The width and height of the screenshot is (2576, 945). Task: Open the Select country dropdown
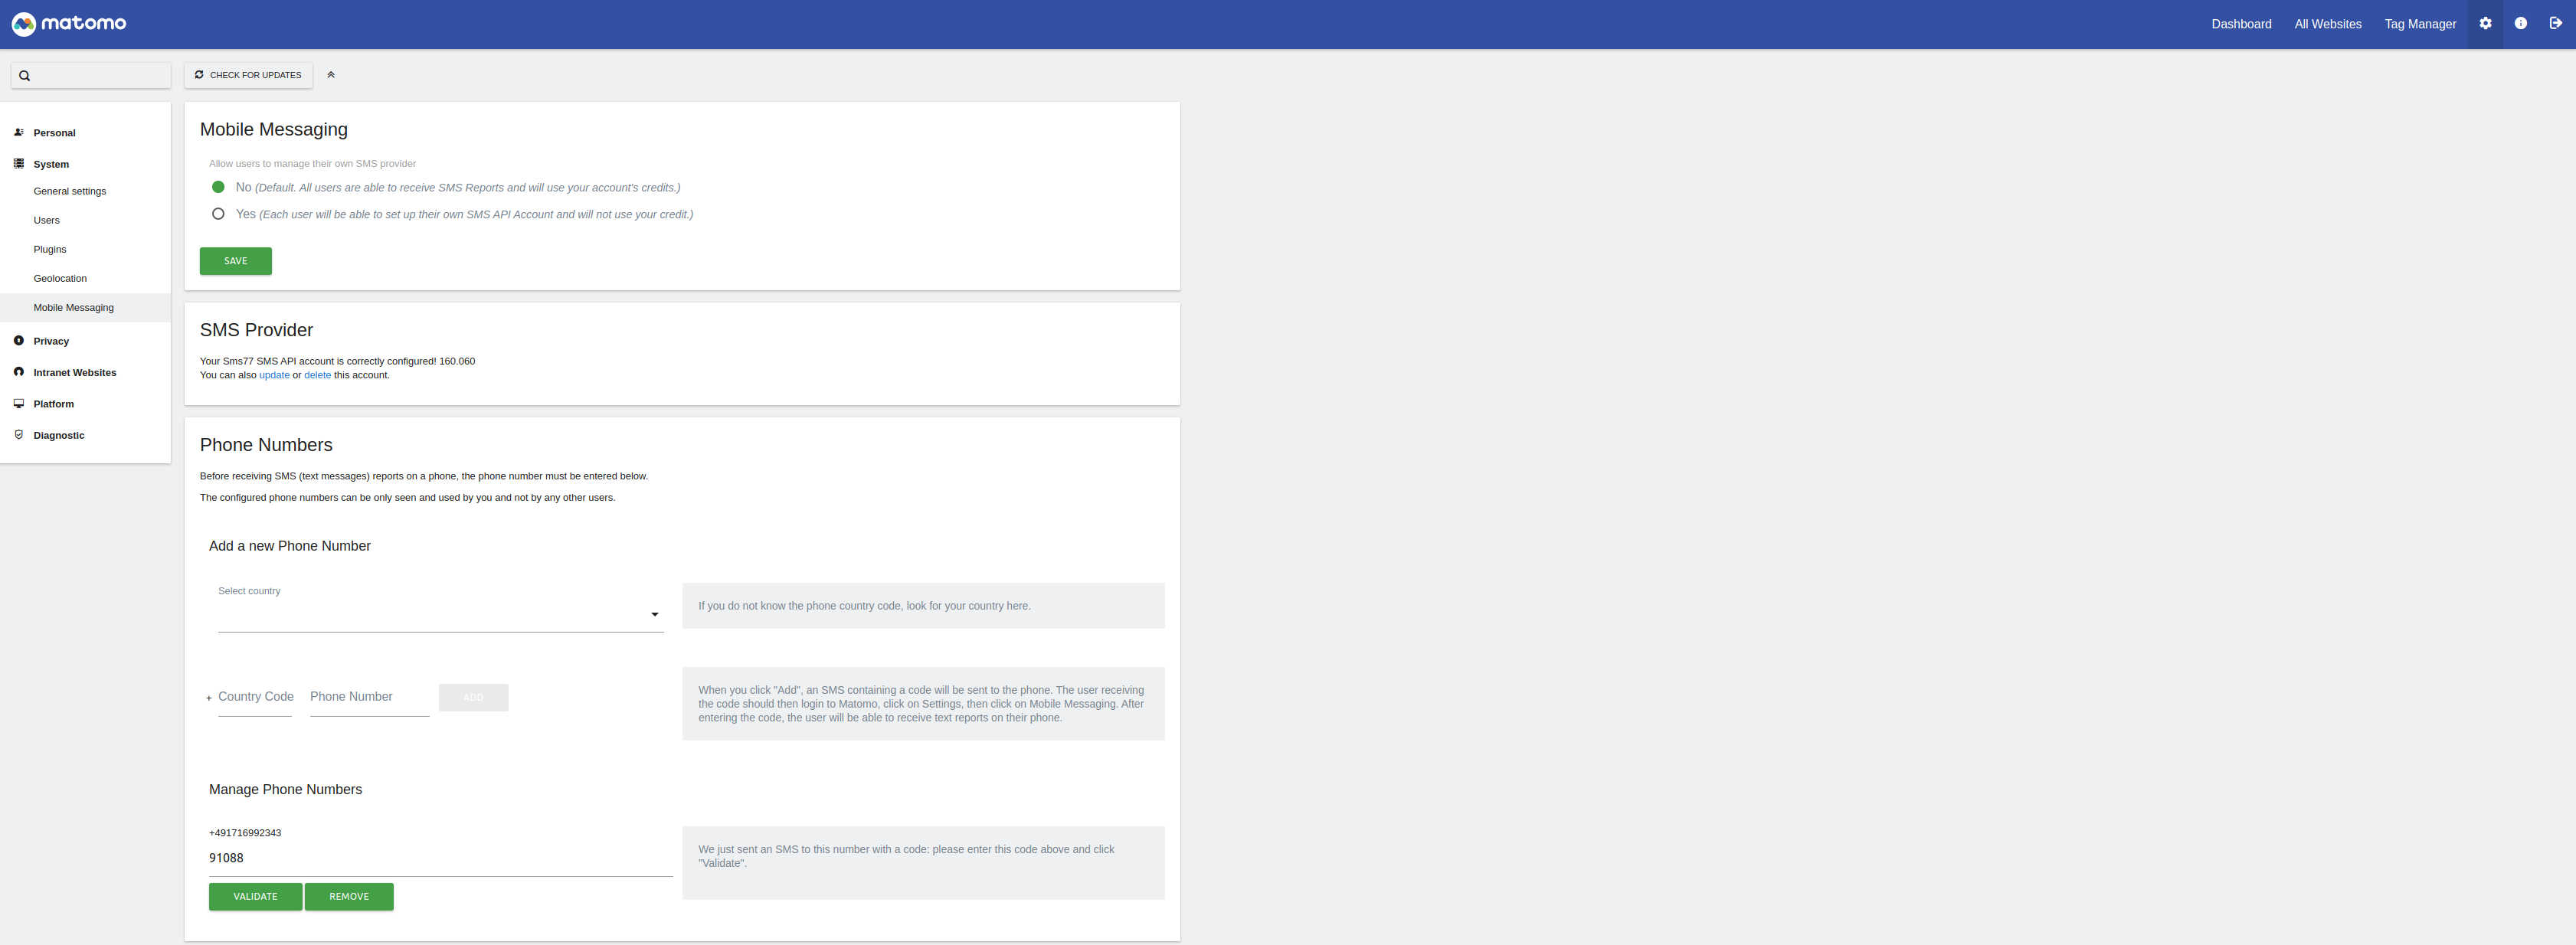(x=440, y=614)
